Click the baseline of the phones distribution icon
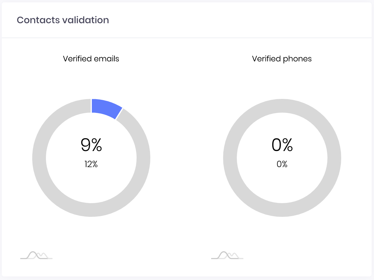The height and width of the screenshot is (280, 374). click(x=227, y=259)
